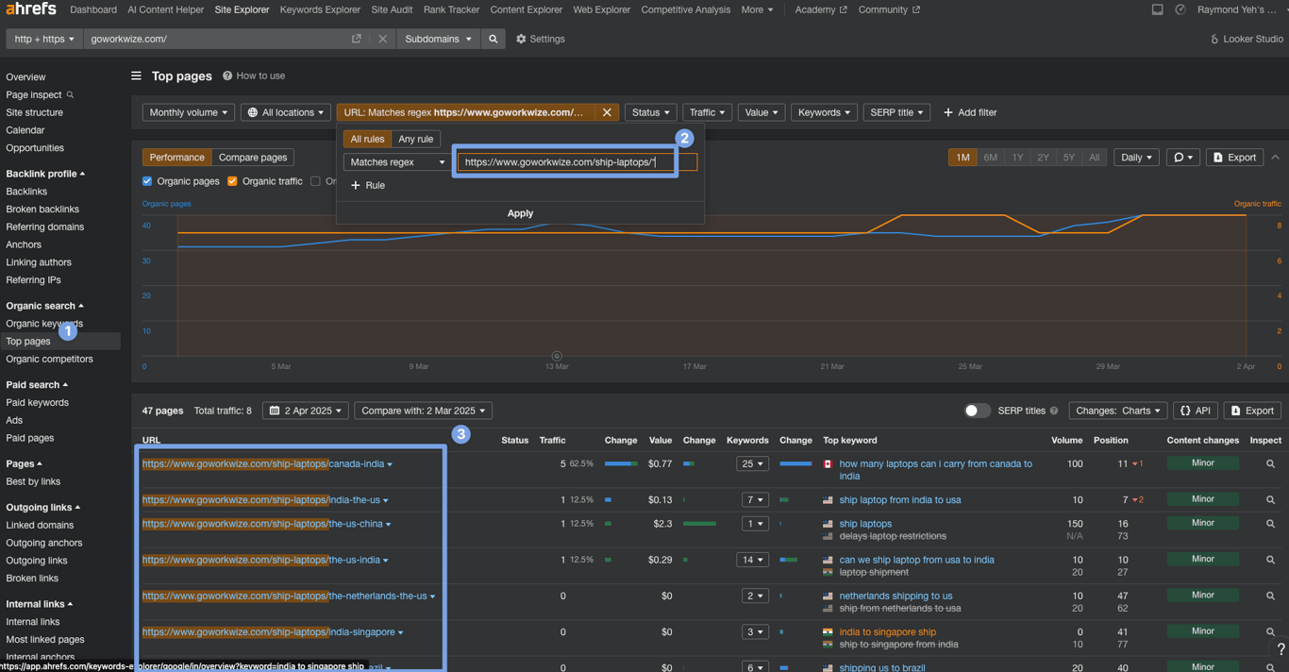This screenshot has height=672, width=1289.
Task: Open Keywords Explorer in top nav
Action: [x=320, y=9]
